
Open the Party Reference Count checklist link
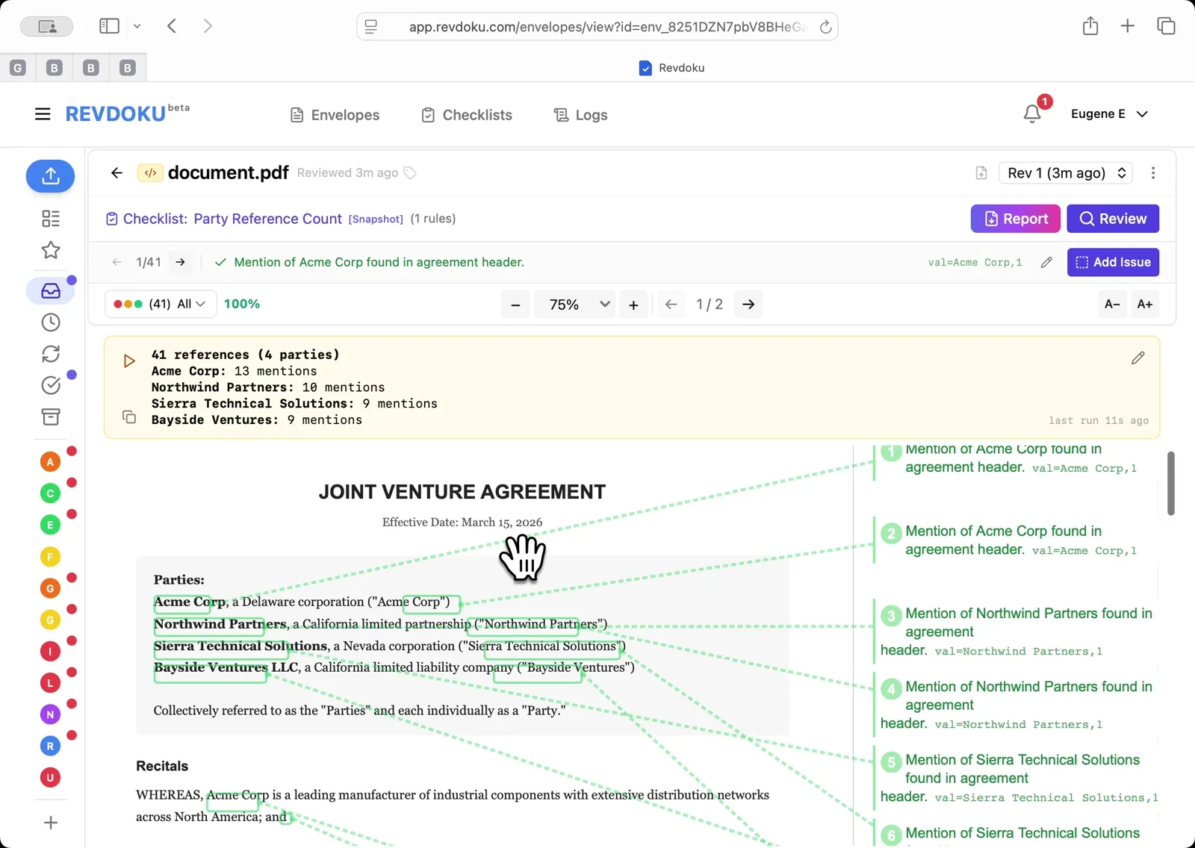point(267,219)
